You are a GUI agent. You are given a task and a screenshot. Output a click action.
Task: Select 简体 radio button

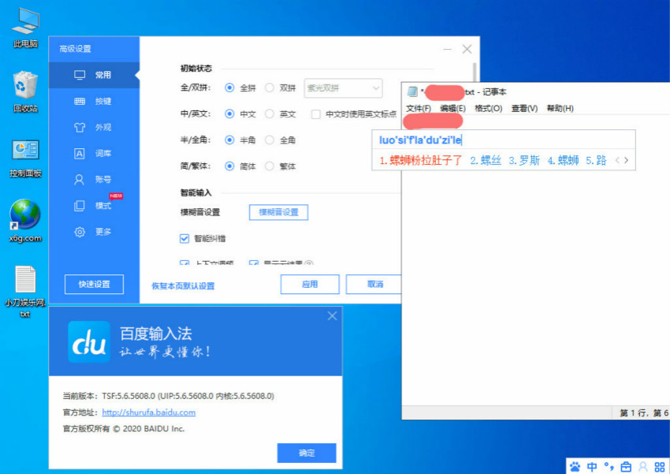point(229,166)
